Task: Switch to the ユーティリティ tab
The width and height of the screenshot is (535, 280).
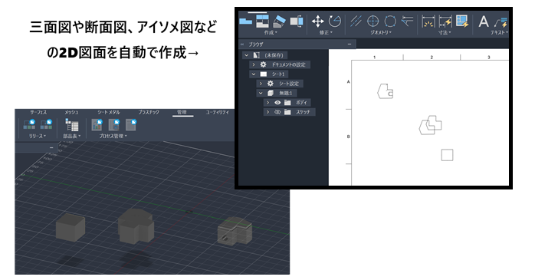Action: [x=218, y=112]
